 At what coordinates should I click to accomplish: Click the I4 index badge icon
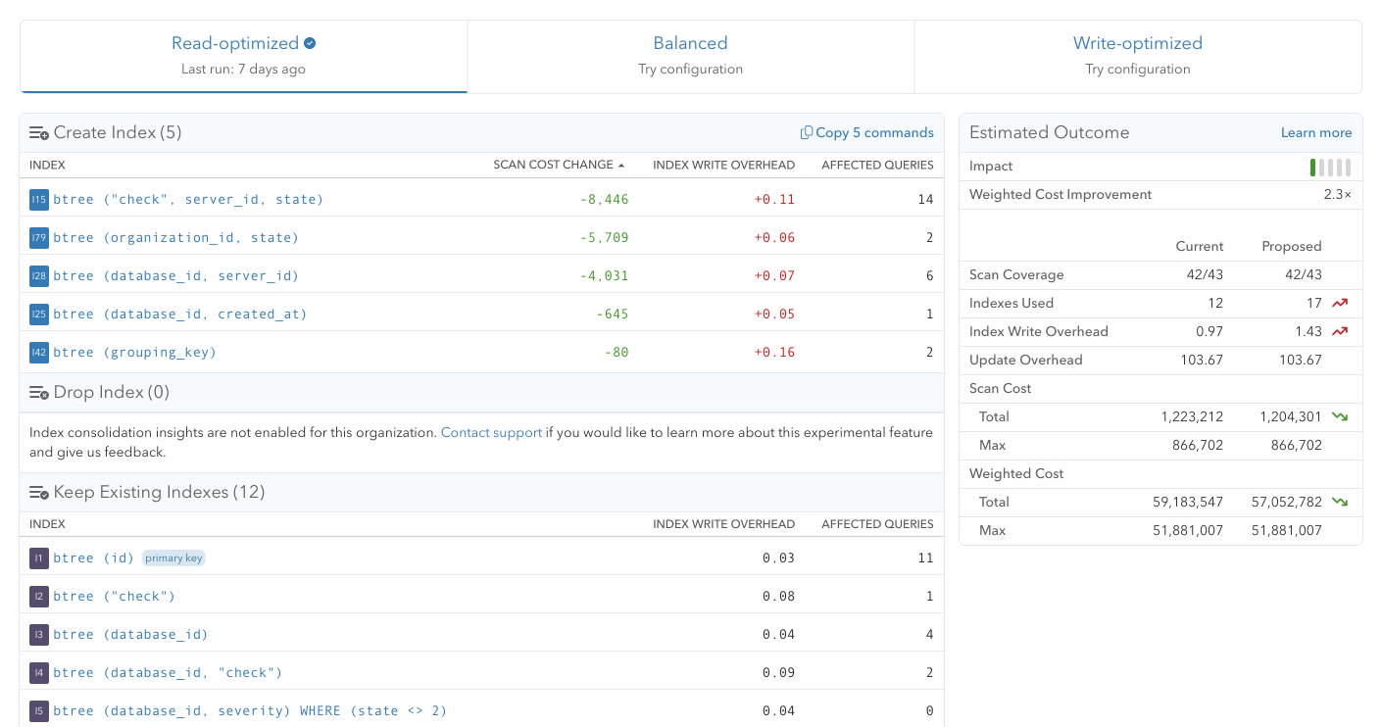pyautogui.click(x=39, y=673)
